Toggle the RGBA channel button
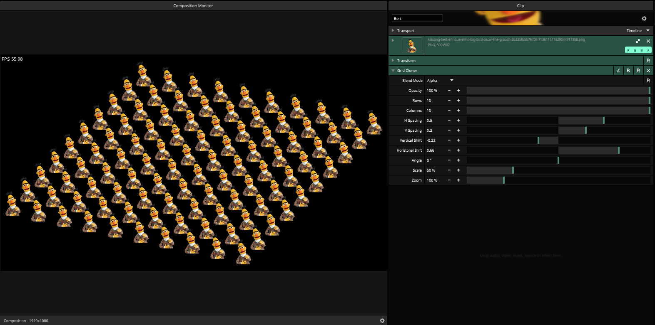 tap(638, 50)
